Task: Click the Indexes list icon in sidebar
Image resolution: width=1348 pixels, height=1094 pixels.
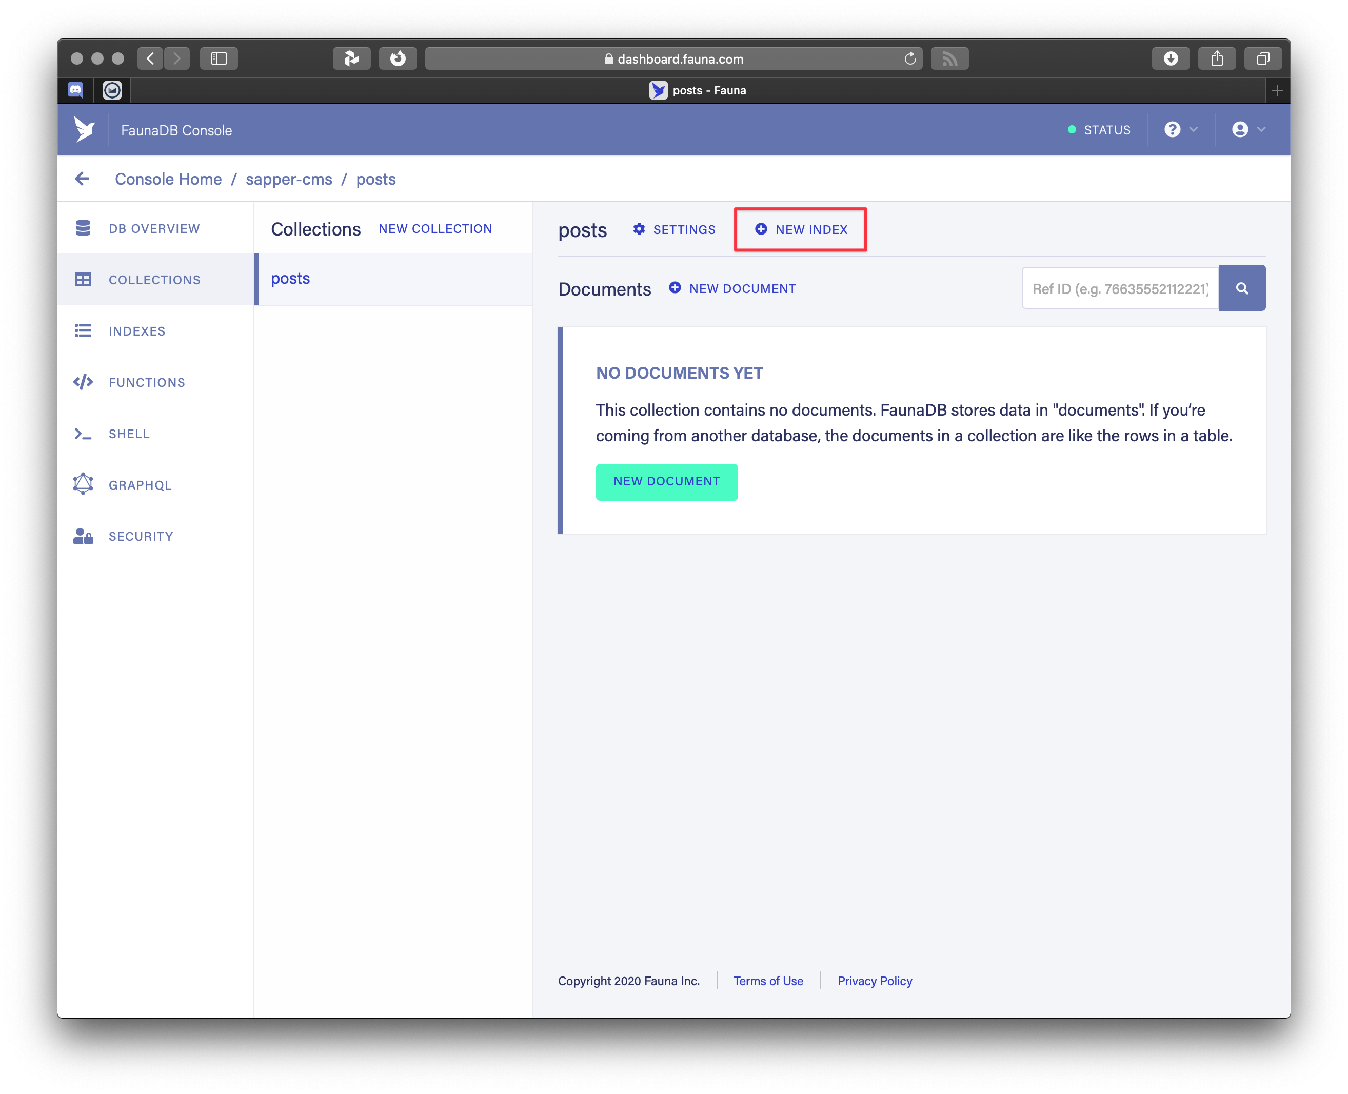Action: tap(83, 331)
